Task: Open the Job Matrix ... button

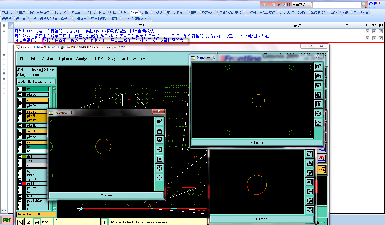Action: point(36,81)
